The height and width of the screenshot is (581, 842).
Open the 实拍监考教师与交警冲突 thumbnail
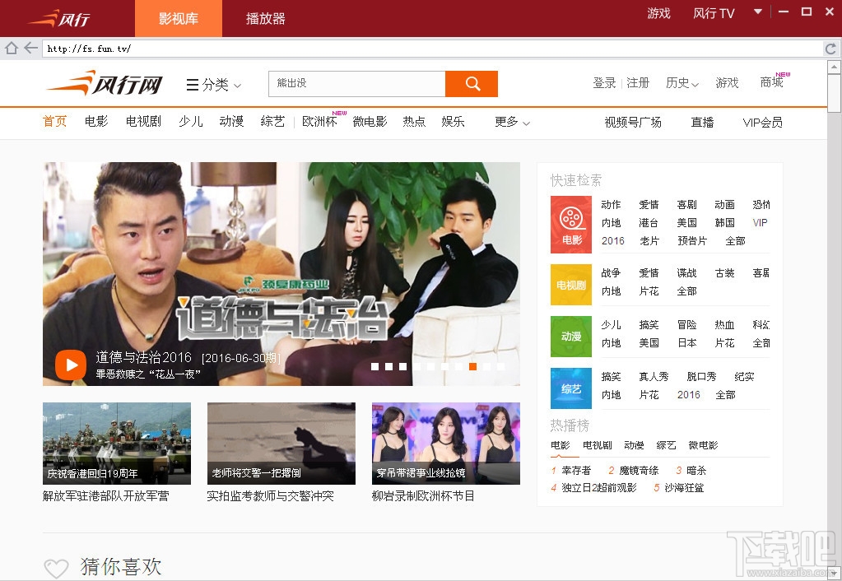(281, 444)
